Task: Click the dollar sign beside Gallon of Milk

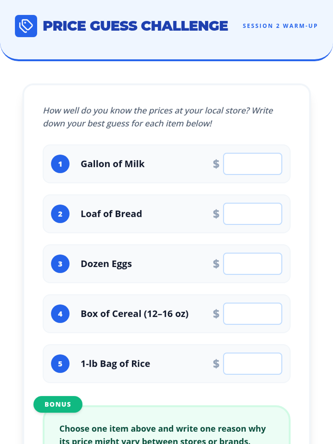Action: (216, 164)
